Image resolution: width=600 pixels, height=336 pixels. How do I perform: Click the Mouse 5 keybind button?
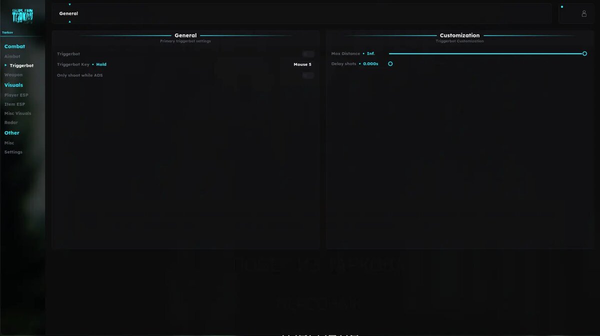point(302,64)
